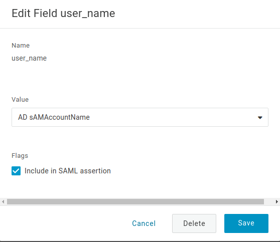This screenshot has height=242, width=280.
Task: Toggle the 'Include in SAML assertion' label
Action: click(x=68, y=171)
